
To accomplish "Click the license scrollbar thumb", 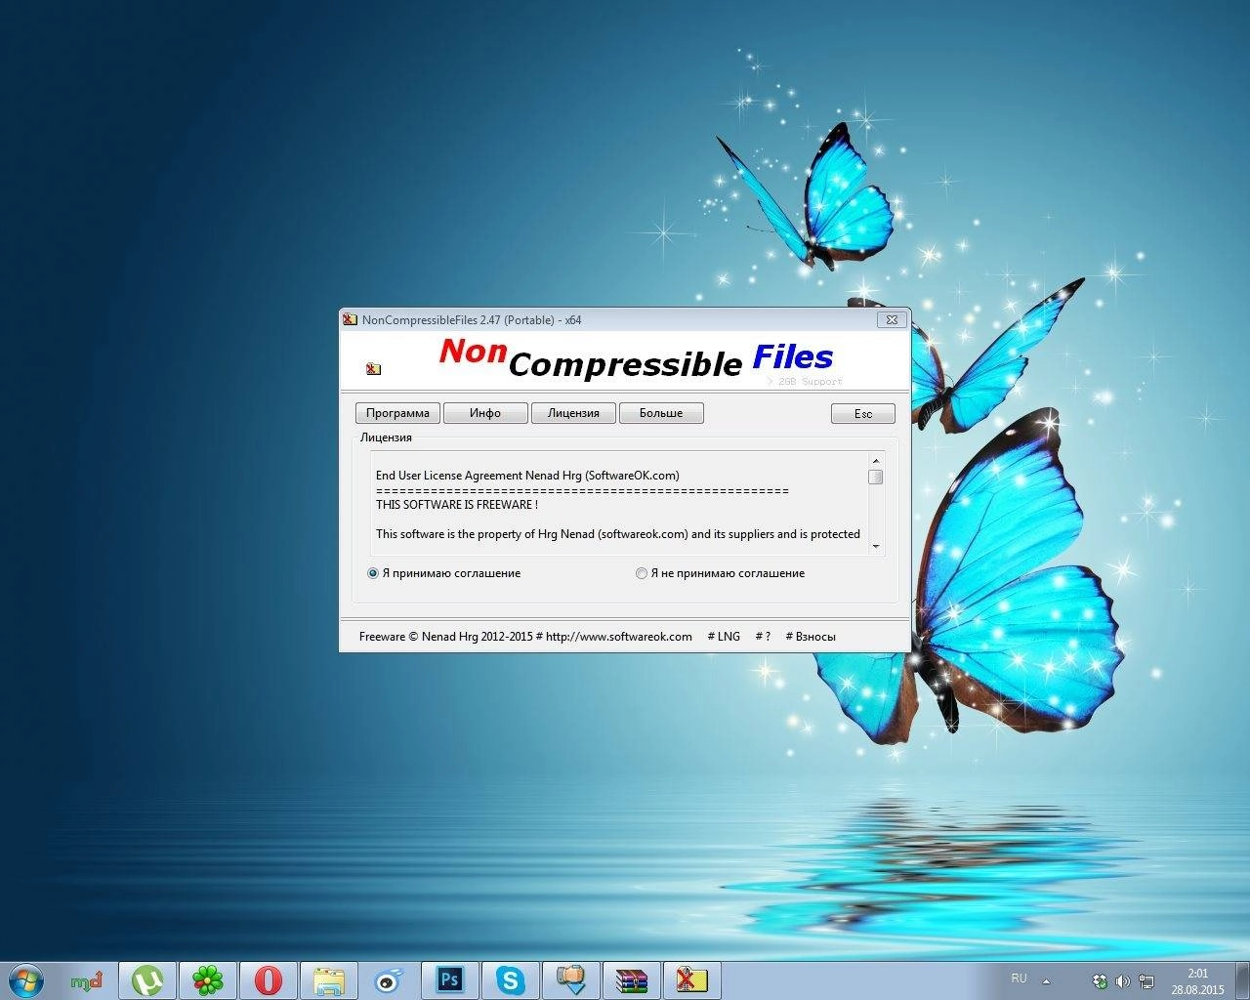I will tap(875, 477).
